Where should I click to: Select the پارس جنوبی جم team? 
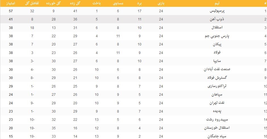[217, 36]
